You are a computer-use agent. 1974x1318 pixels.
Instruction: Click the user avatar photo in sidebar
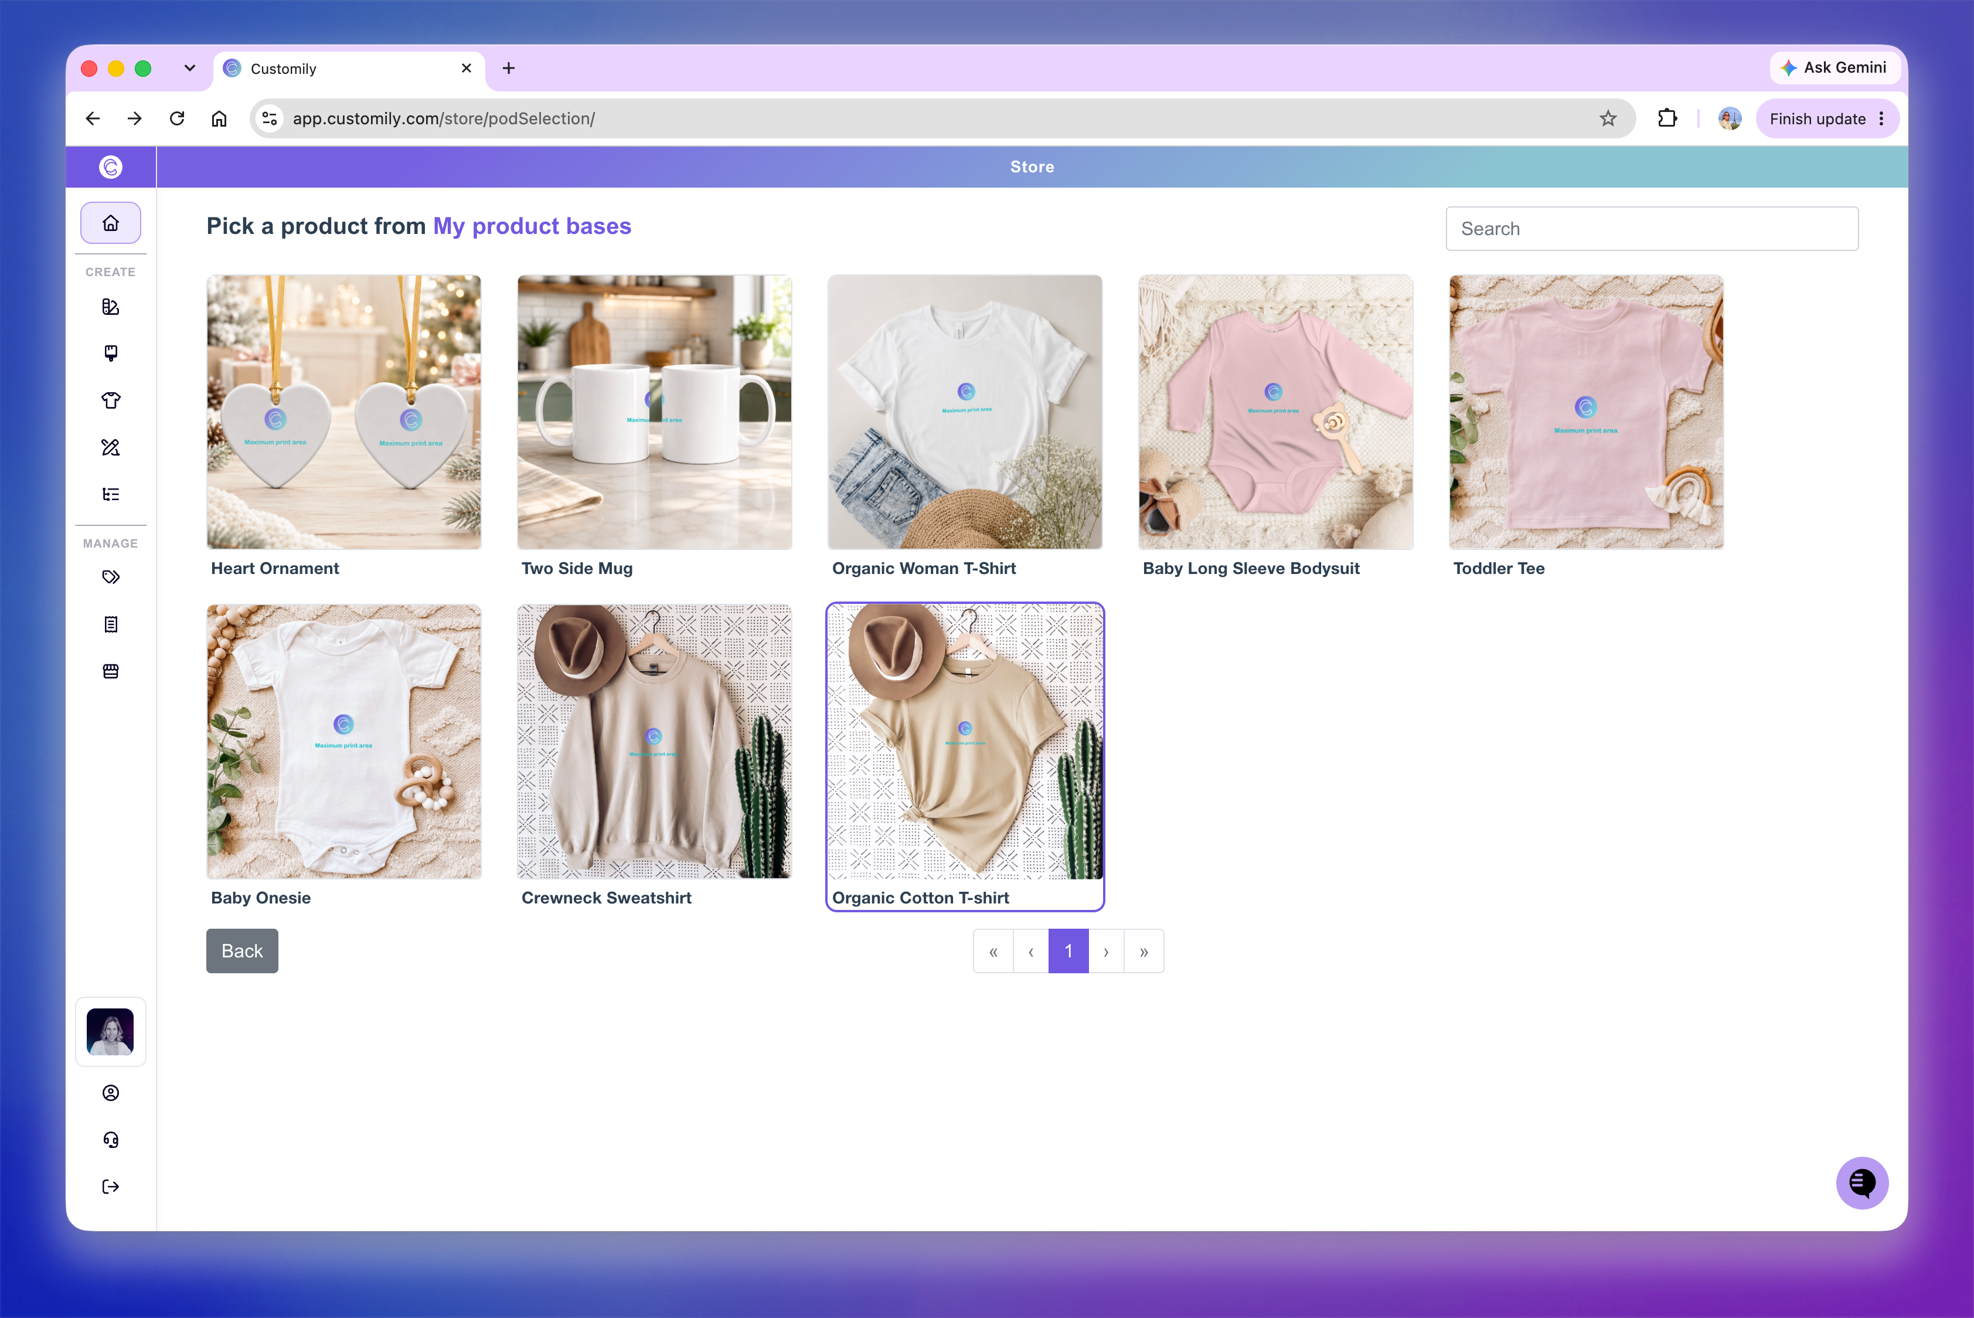point(110,1032)
